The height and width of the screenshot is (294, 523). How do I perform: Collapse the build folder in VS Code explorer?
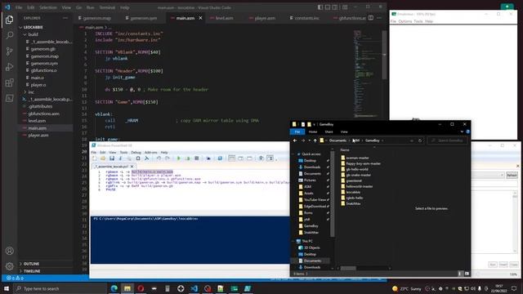pyautogui.click(x=25, y=34)
